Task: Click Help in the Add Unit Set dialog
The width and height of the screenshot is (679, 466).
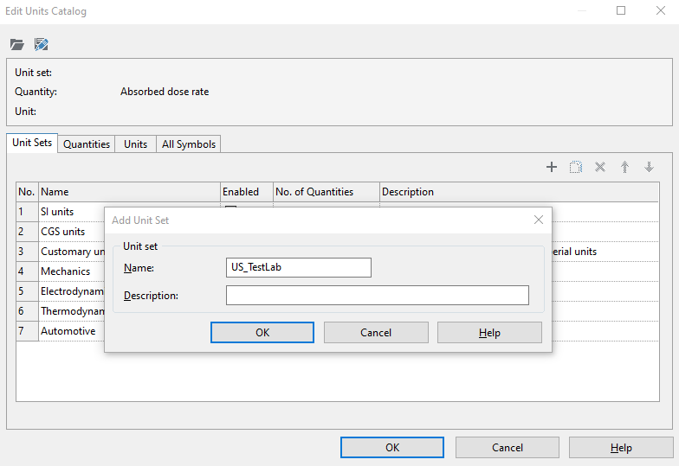Action: (489, 332)
